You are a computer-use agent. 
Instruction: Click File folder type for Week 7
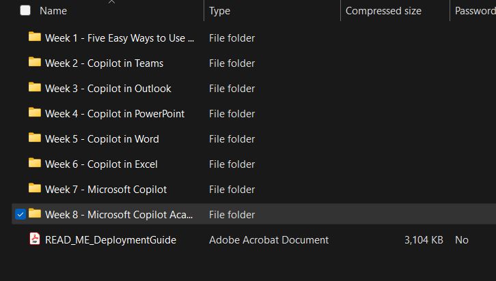pos(232,190)
